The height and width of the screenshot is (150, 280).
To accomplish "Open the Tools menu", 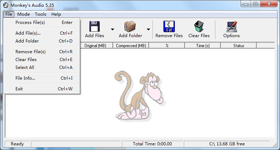I will pos(41,14).
